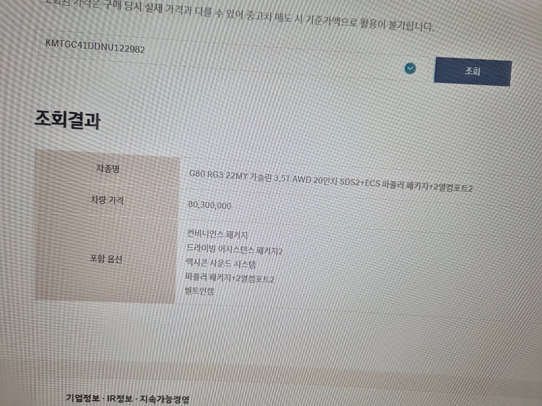Select the 포함 옵션 row label
Image resolution: width=542 pixels, height=406 pixels.
coord(106,259)
